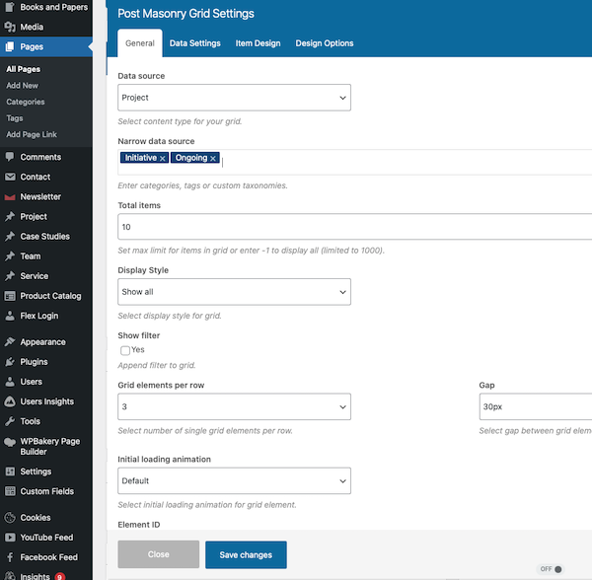
Task: Click the Plugins plug icon
Action: point(10,361)
